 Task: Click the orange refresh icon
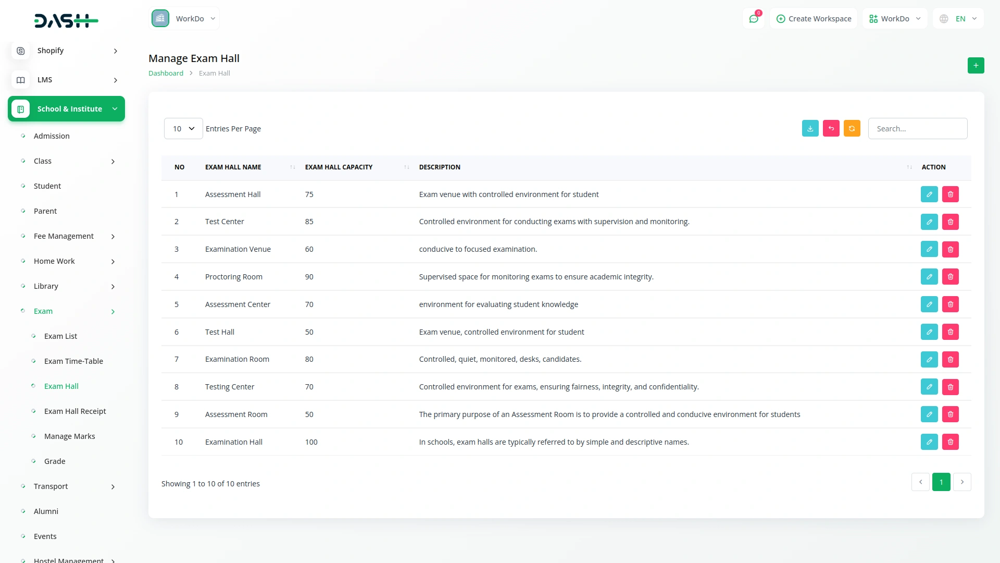(x=852, y=128)
